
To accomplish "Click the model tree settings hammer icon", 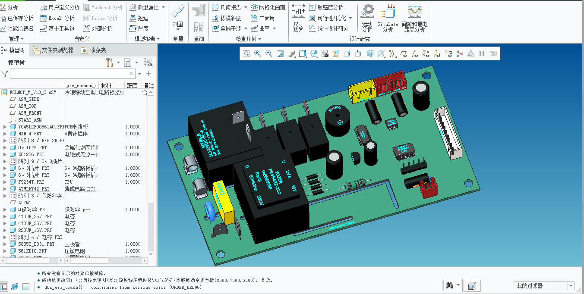I will tap(109, 63).
